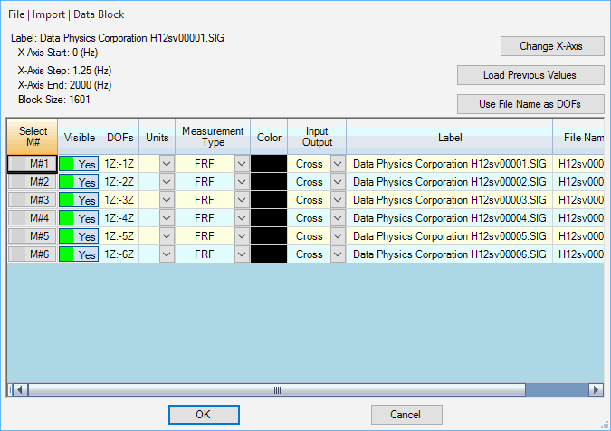Open Input Output dropdown for M#2

pos(338,182)
